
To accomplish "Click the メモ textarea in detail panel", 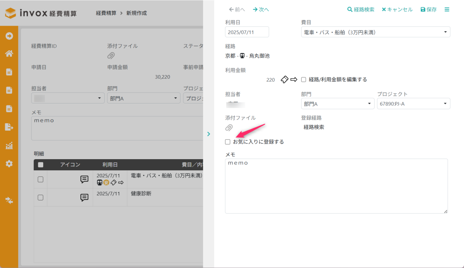I will click(x=336, y=186).
